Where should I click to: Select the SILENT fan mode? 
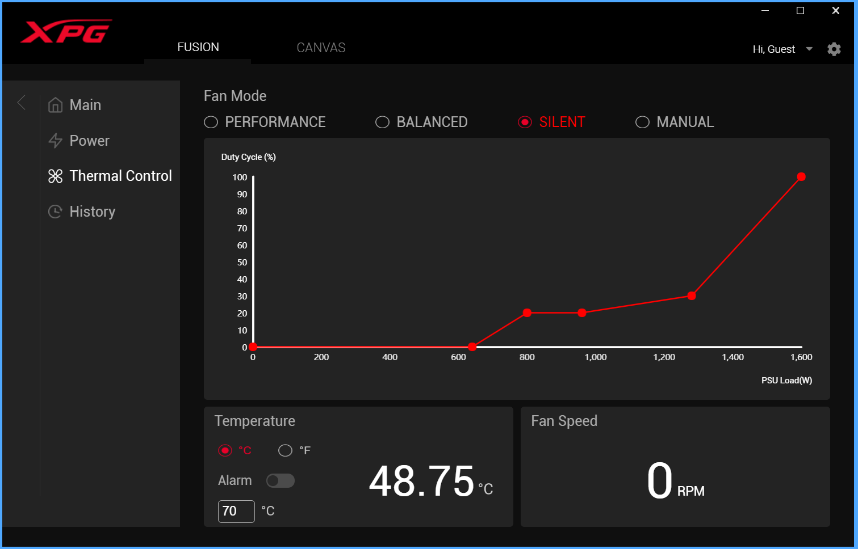(525, 122)
